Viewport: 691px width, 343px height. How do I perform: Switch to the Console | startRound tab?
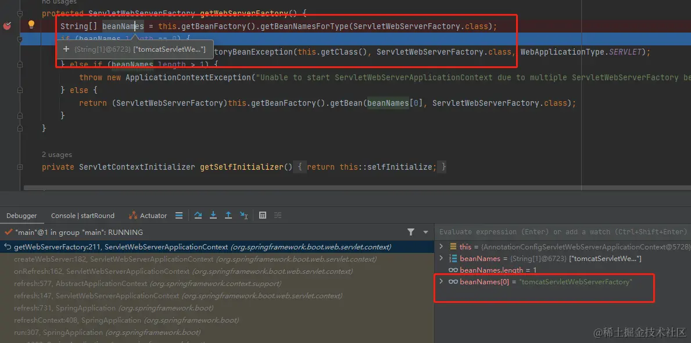click(83, 216)
